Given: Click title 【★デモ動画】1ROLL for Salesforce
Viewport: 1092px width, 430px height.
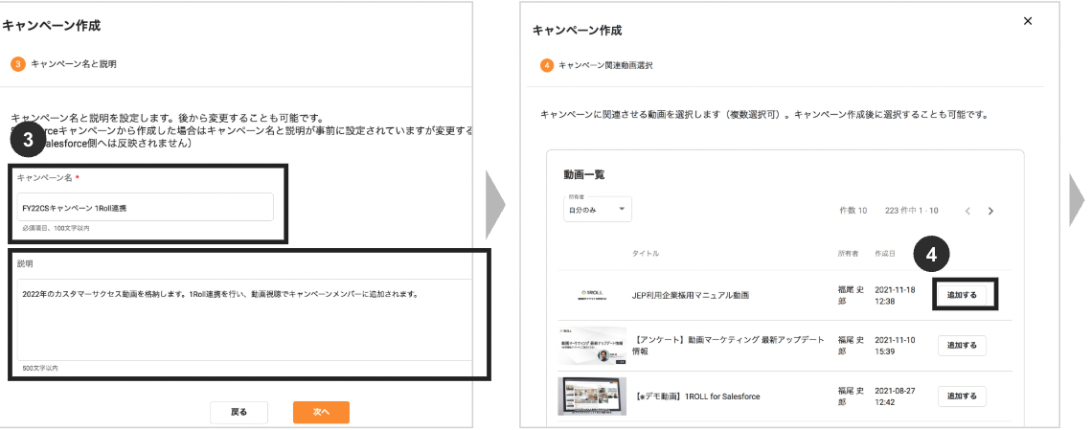Looking at the screenshot, I should (x=698, y=396).
